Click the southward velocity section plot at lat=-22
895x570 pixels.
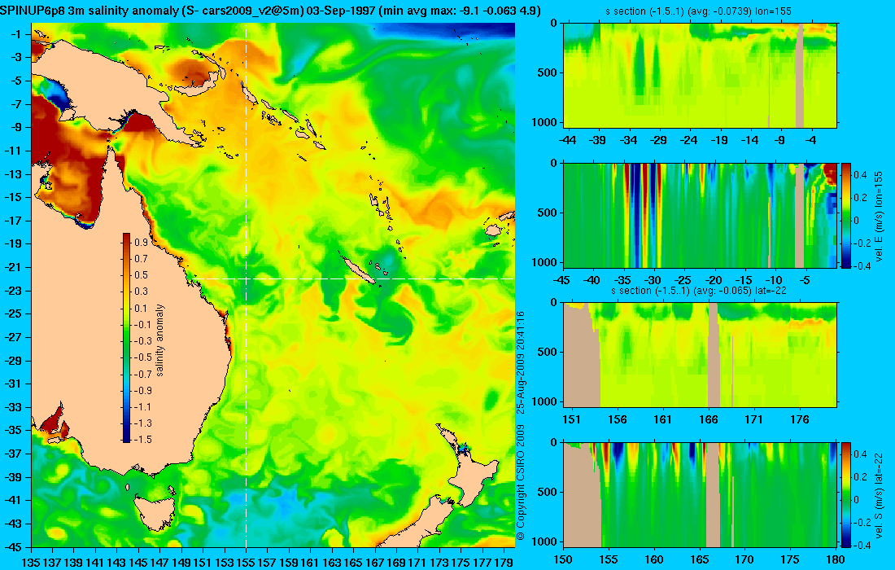701,494
